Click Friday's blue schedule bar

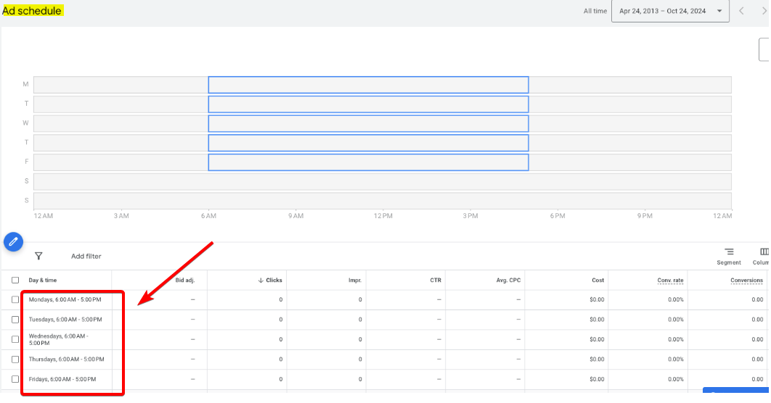(x=368, y=162)
